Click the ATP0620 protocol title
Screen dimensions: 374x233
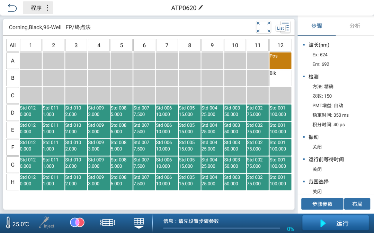184,8
